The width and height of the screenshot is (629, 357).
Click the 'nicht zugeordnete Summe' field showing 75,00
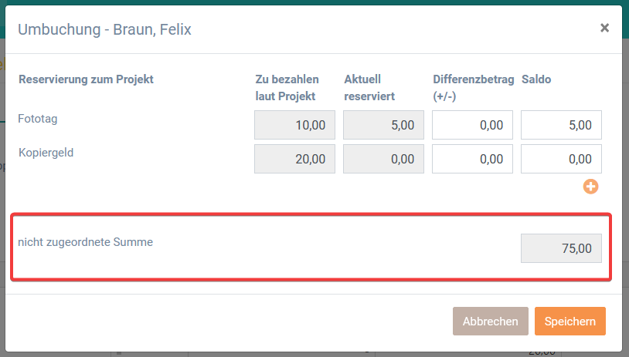(x=561, y=248)
